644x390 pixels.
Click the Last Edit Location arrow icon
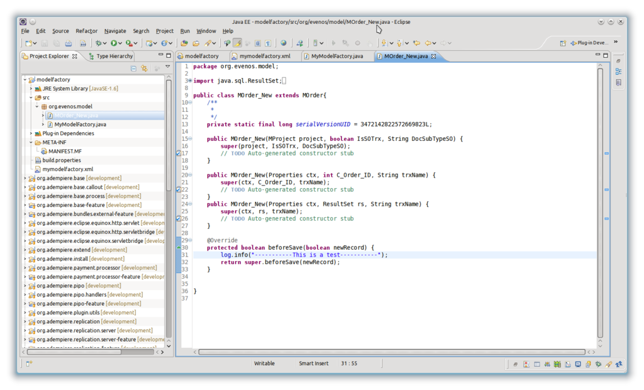(416, 43)
